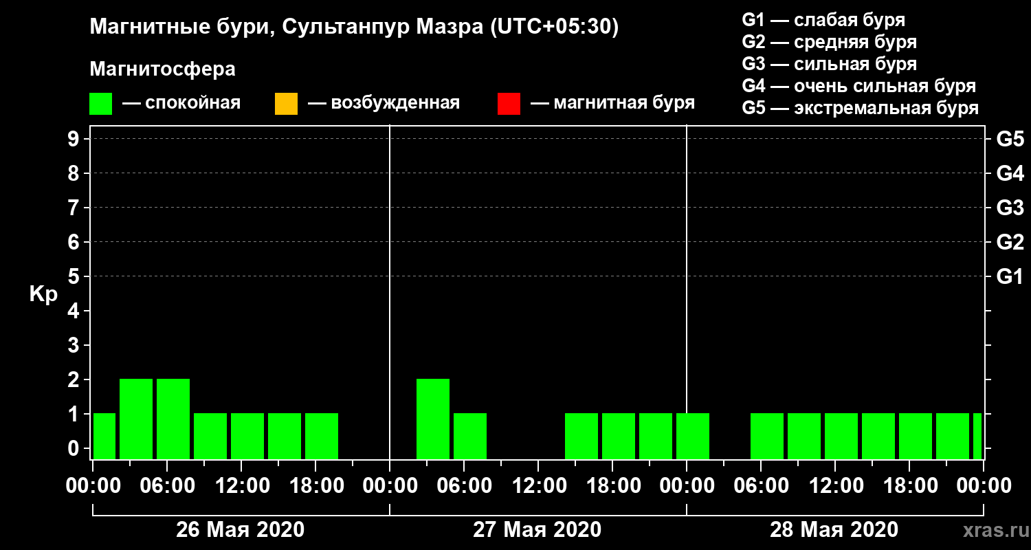This screenshot has width=1031, height=550.
Task: Click 'G1 — слабая буря' legend line
Action: [823, 19]
